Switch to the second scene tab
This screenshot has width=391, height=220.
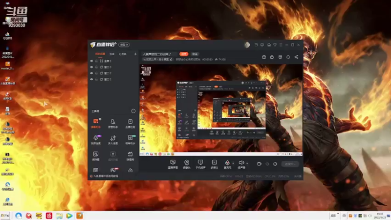[x=112, y=54]
